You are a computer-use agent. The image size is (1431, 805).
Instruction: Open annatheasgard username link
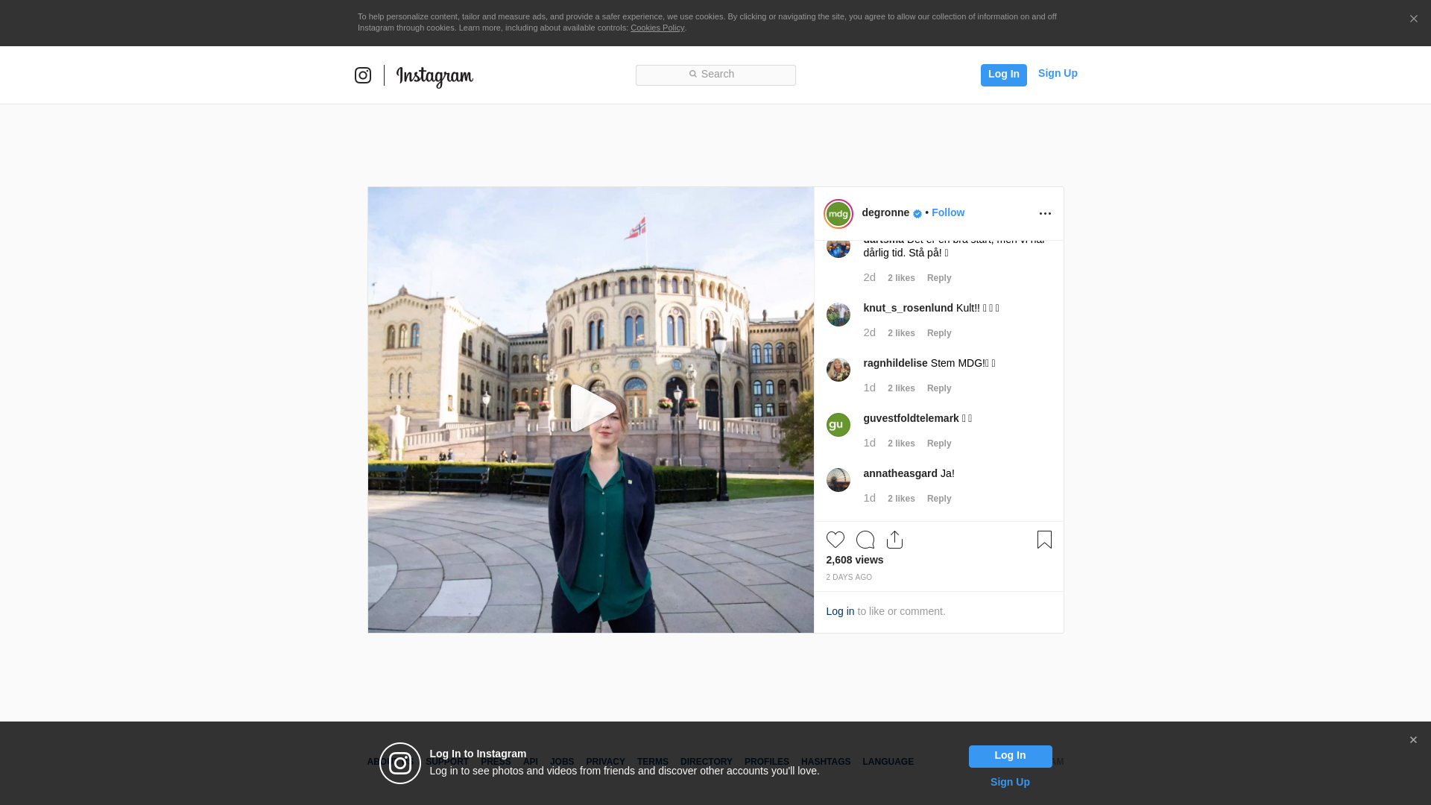(900, 473)
